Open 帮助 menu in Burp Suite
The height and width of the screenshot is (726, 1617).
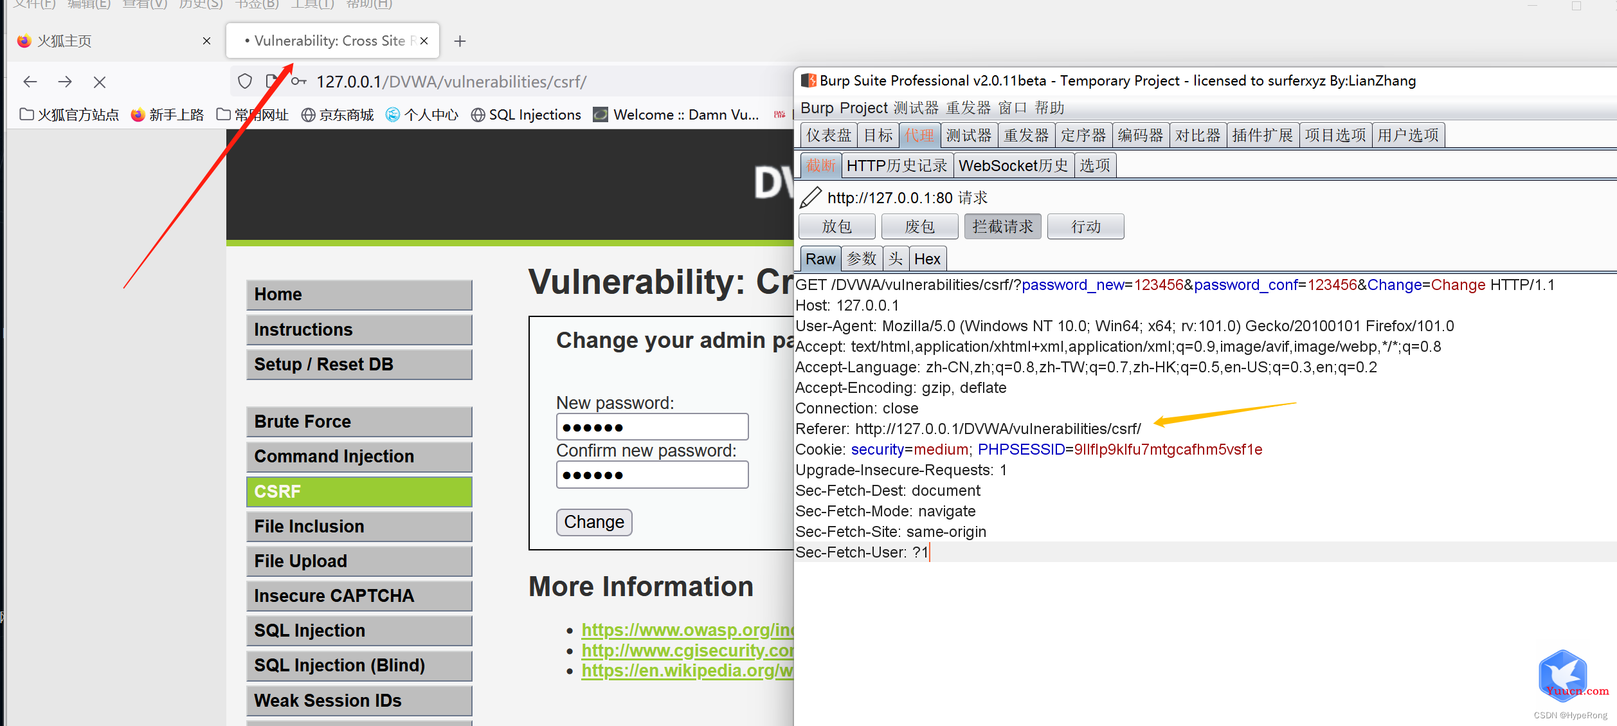[1049, 107]
